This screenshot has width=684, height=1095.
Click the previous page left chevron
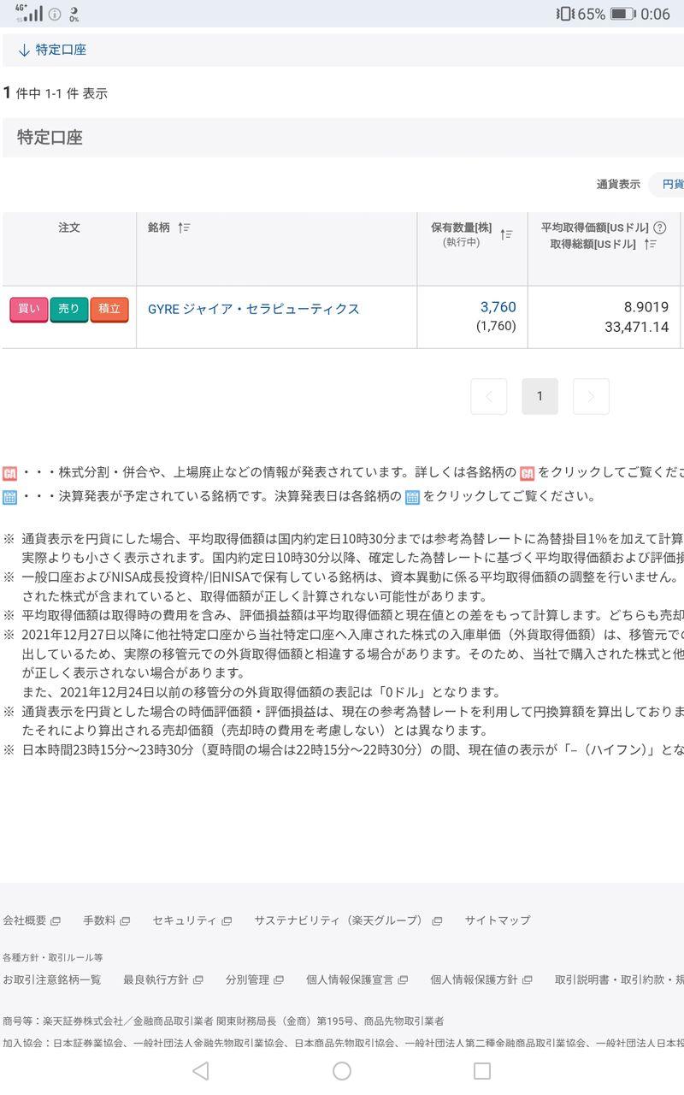[x=488, y=395]
